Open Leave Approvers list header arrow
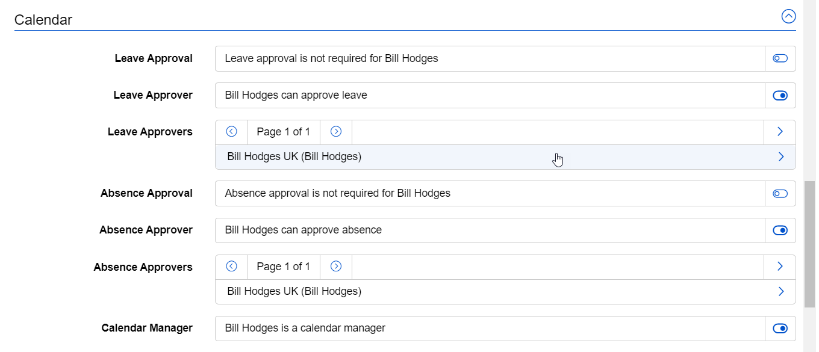This screenshot has height=352, width=819. (x=780, y=132)
